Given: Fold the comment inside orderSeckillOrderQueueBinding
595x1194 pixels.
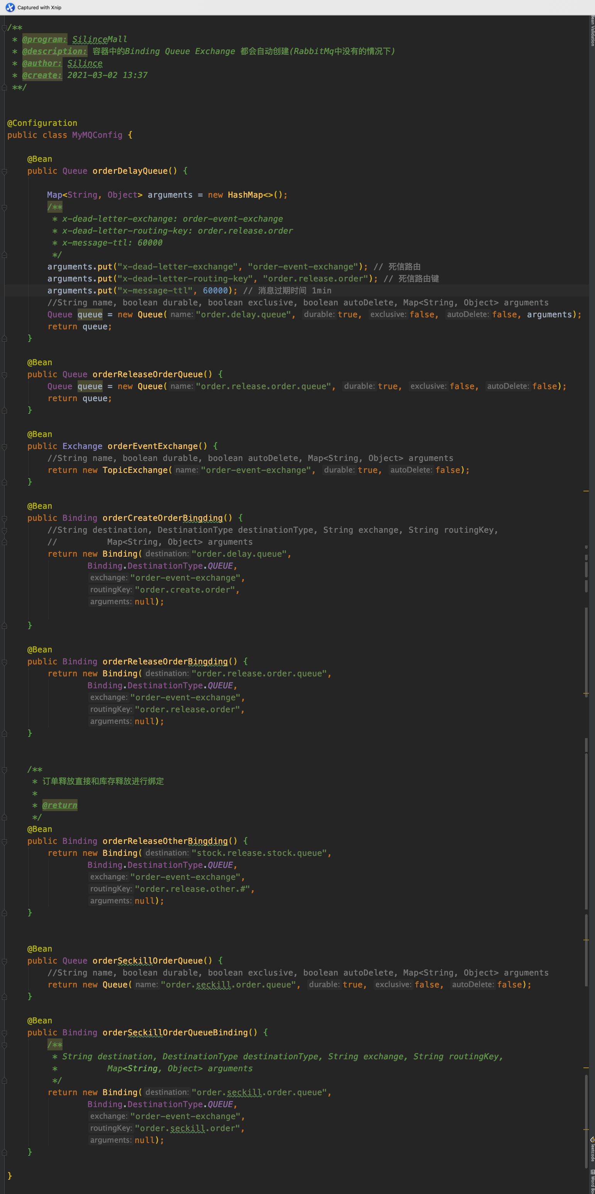Looking at the screenshot, I should (x=4, y=1045).
